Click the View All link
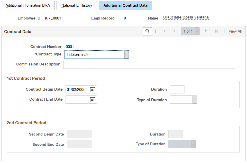 click(x=235, y=31)
